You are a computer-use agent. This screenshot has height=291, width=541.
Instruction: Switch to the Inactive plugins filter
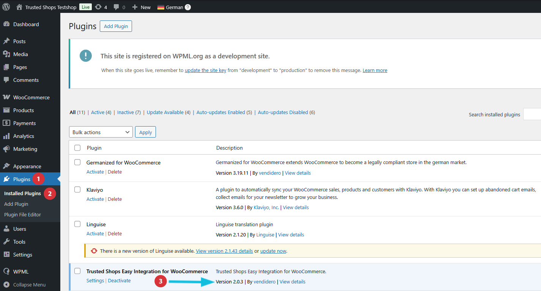(125, 112)
